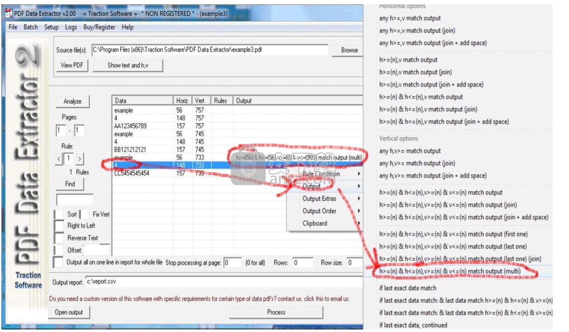Image resolution: width=569 pixels, height=332 pixels.
Task: Select 'any h,v>= match output' option
Action: [410, 151]
